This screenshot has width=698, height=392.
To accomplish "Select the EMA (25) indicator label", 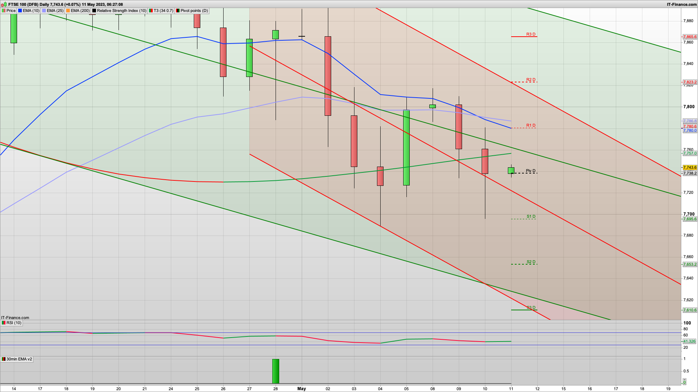I will tap(55, 11).
